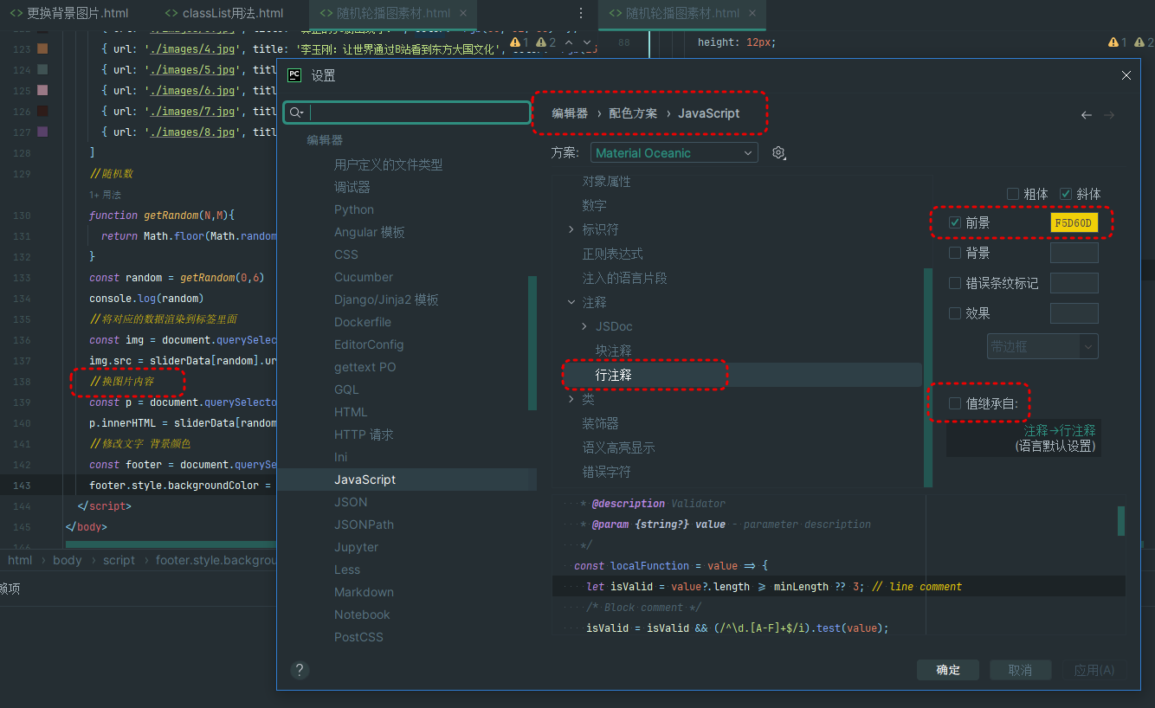Go back using the left arrow
This screenshot has width=1155, height=708.
coord(1086,115)
